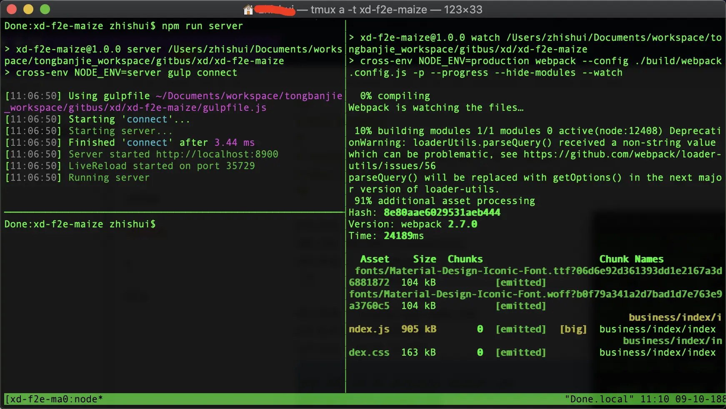Image resolution: width=726 pixels, height=409 pixels.
Task: Click the 'parseQuery() will be replaced' warning line
Action: 535,184
